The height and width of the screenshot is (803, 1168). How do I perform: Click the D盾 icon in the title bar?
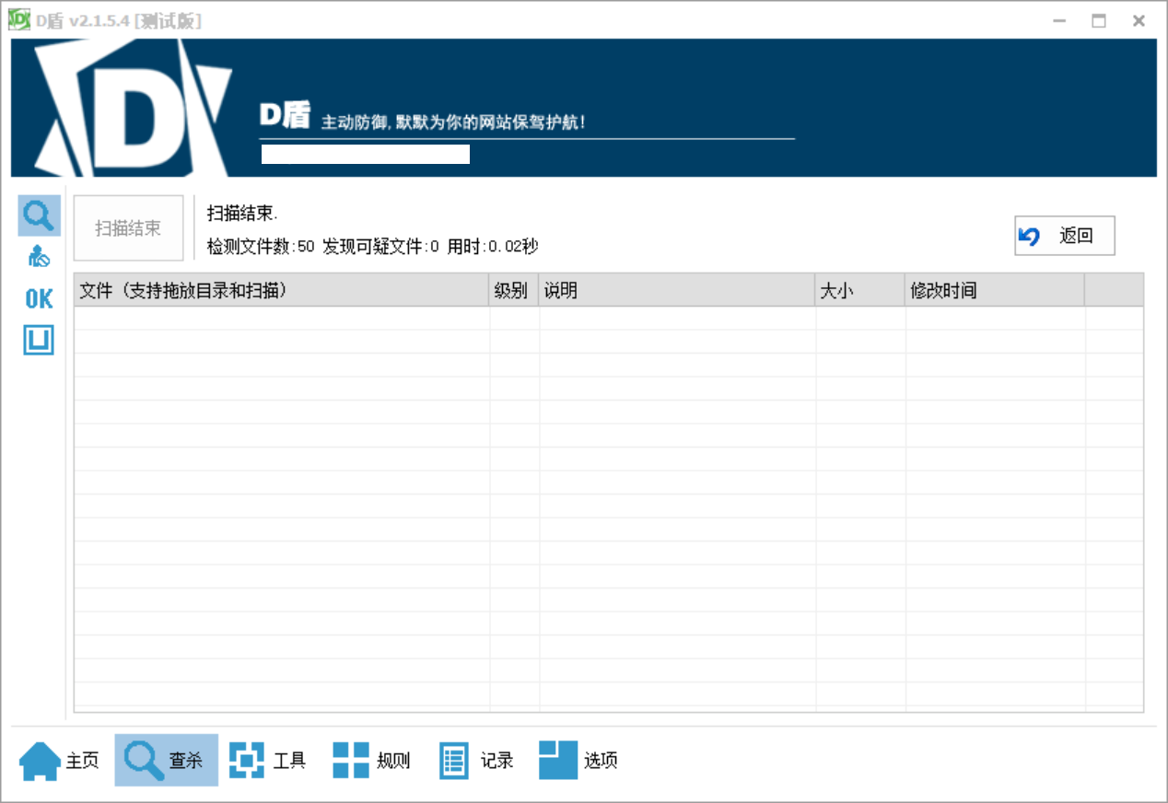(19, 18)
